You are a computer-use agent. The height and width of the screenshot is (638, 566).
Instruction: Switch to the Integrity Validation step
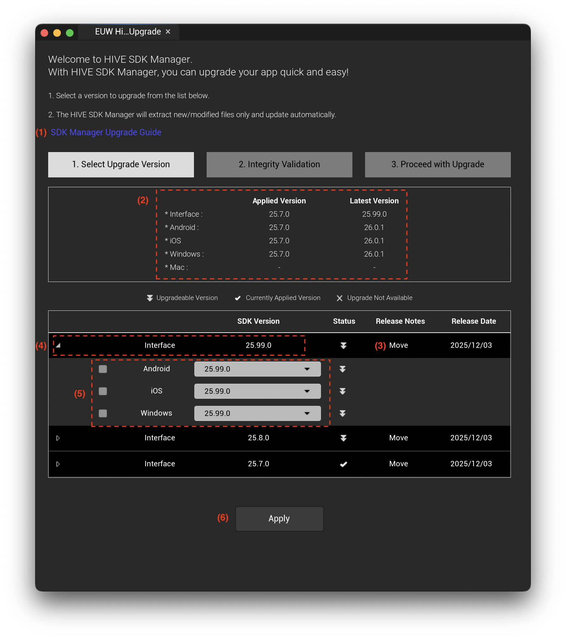click(279, 164)
